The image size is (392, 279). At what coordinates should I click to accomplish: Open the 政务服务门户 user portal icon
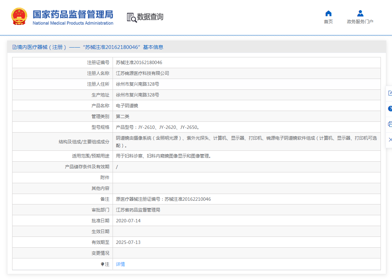(360, 13)
